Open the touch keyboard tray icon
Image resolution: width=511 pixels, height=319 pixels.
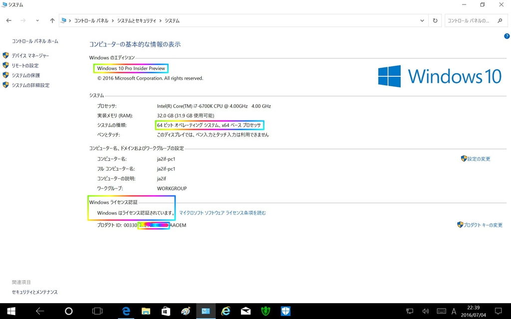click(441, 311)
